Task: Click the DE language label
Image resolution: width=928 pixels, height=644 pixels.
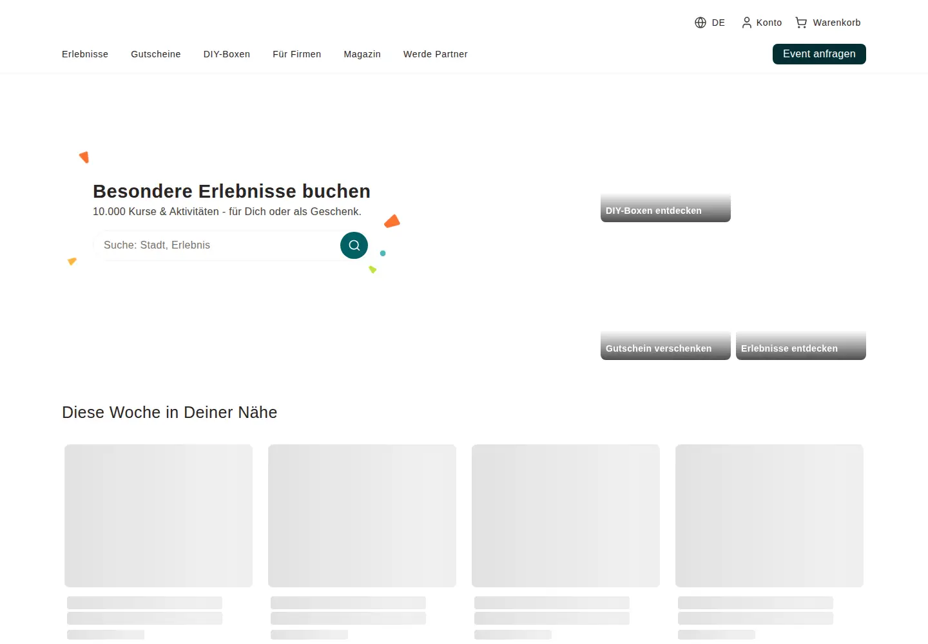Action: click(719, 23)
